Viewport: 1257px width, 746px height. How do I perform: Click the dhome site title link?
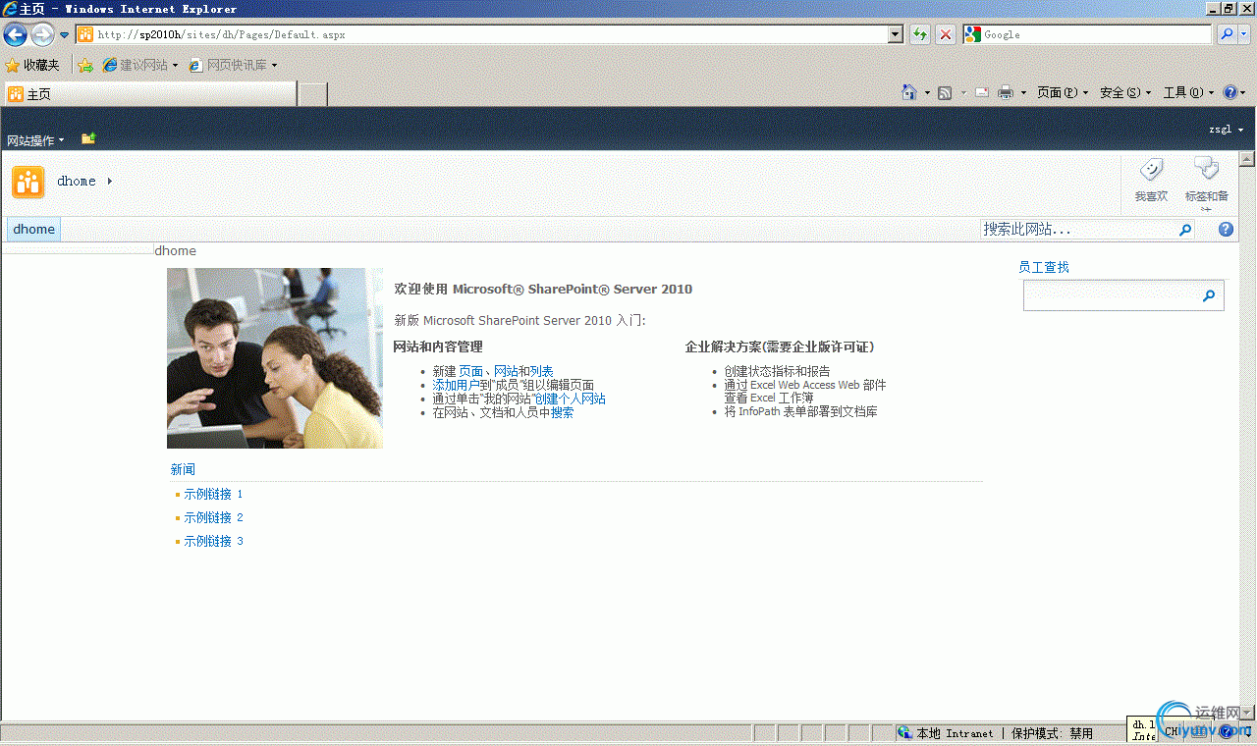[77, 181]
